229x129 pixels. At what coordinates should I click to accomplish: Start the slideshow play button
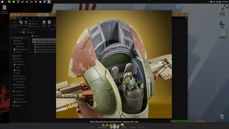tap(114, 127)
